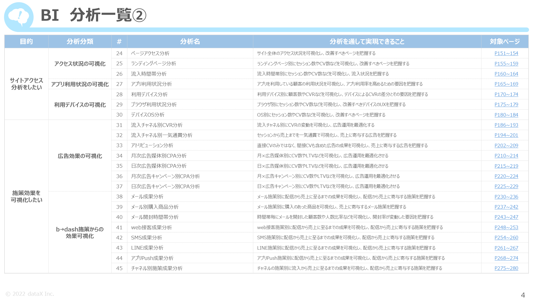Open page link P225~229
Viewport: 533px width, 300px height.
[x=506, y=186]
